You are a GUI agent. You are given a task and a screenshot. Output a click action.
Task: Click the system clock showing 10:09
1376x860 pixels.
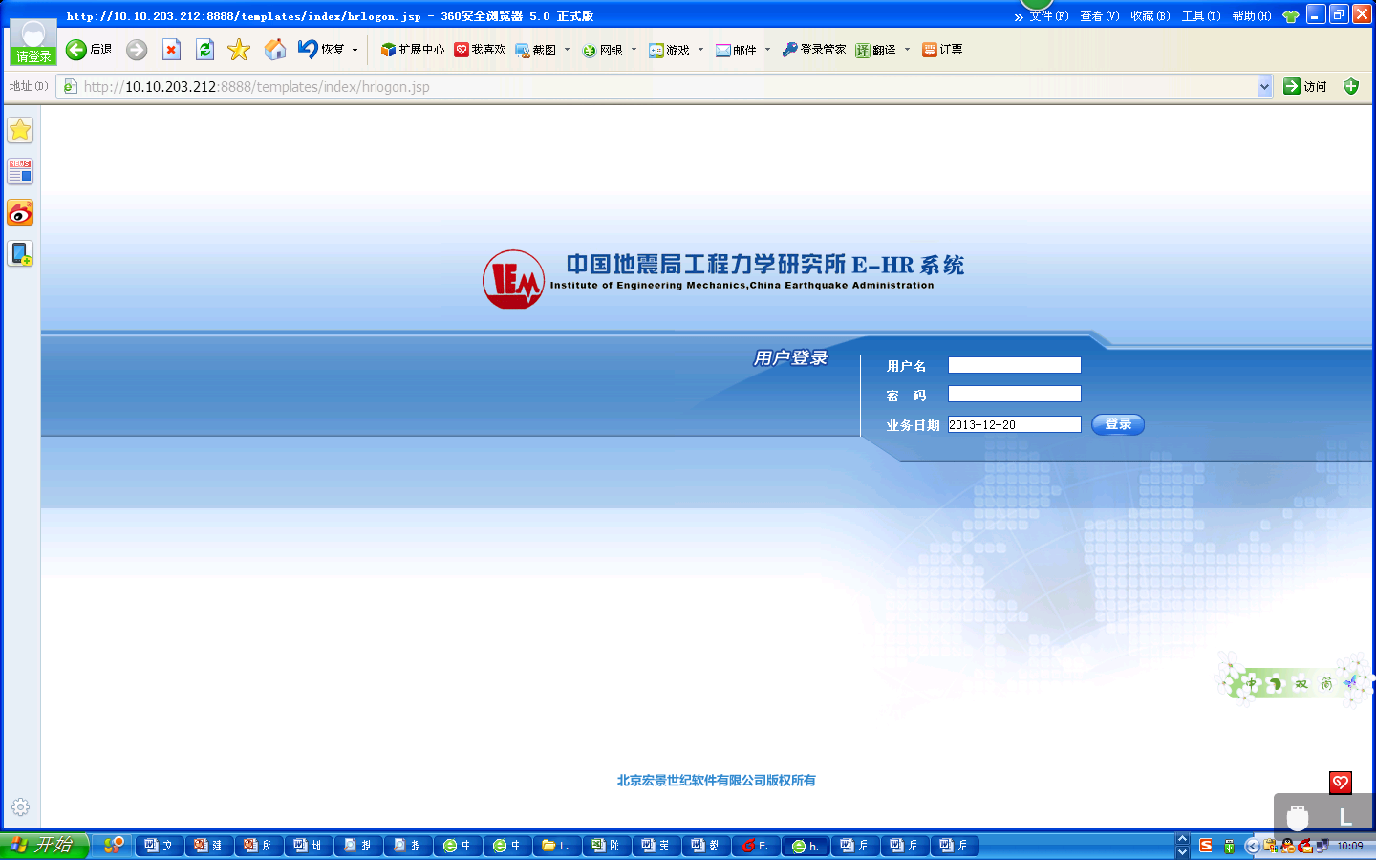(1350, 846)
